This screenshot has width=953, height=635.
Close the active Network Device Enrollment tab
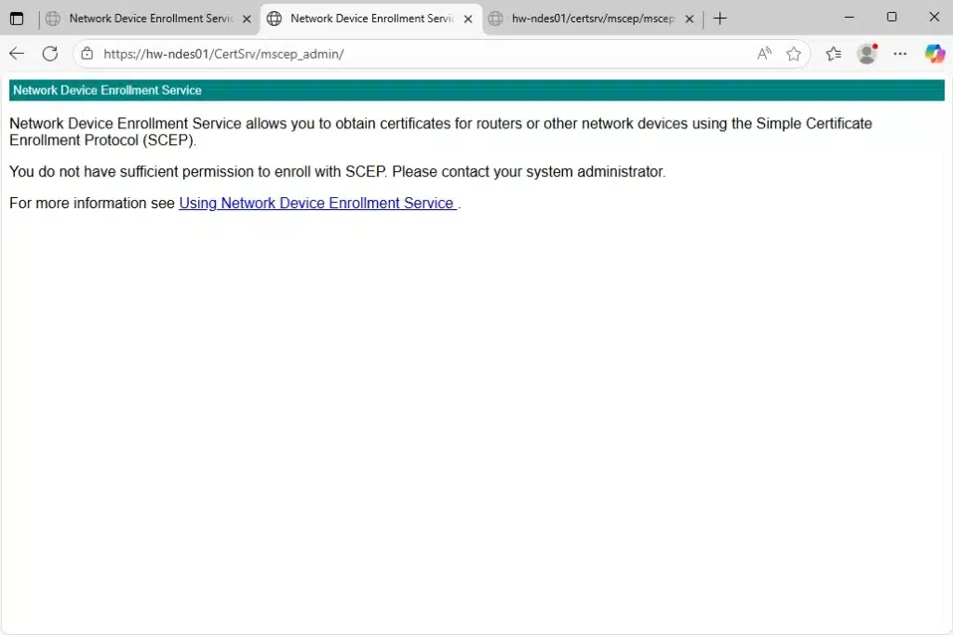pyautogui.click(x=467, y=19)
